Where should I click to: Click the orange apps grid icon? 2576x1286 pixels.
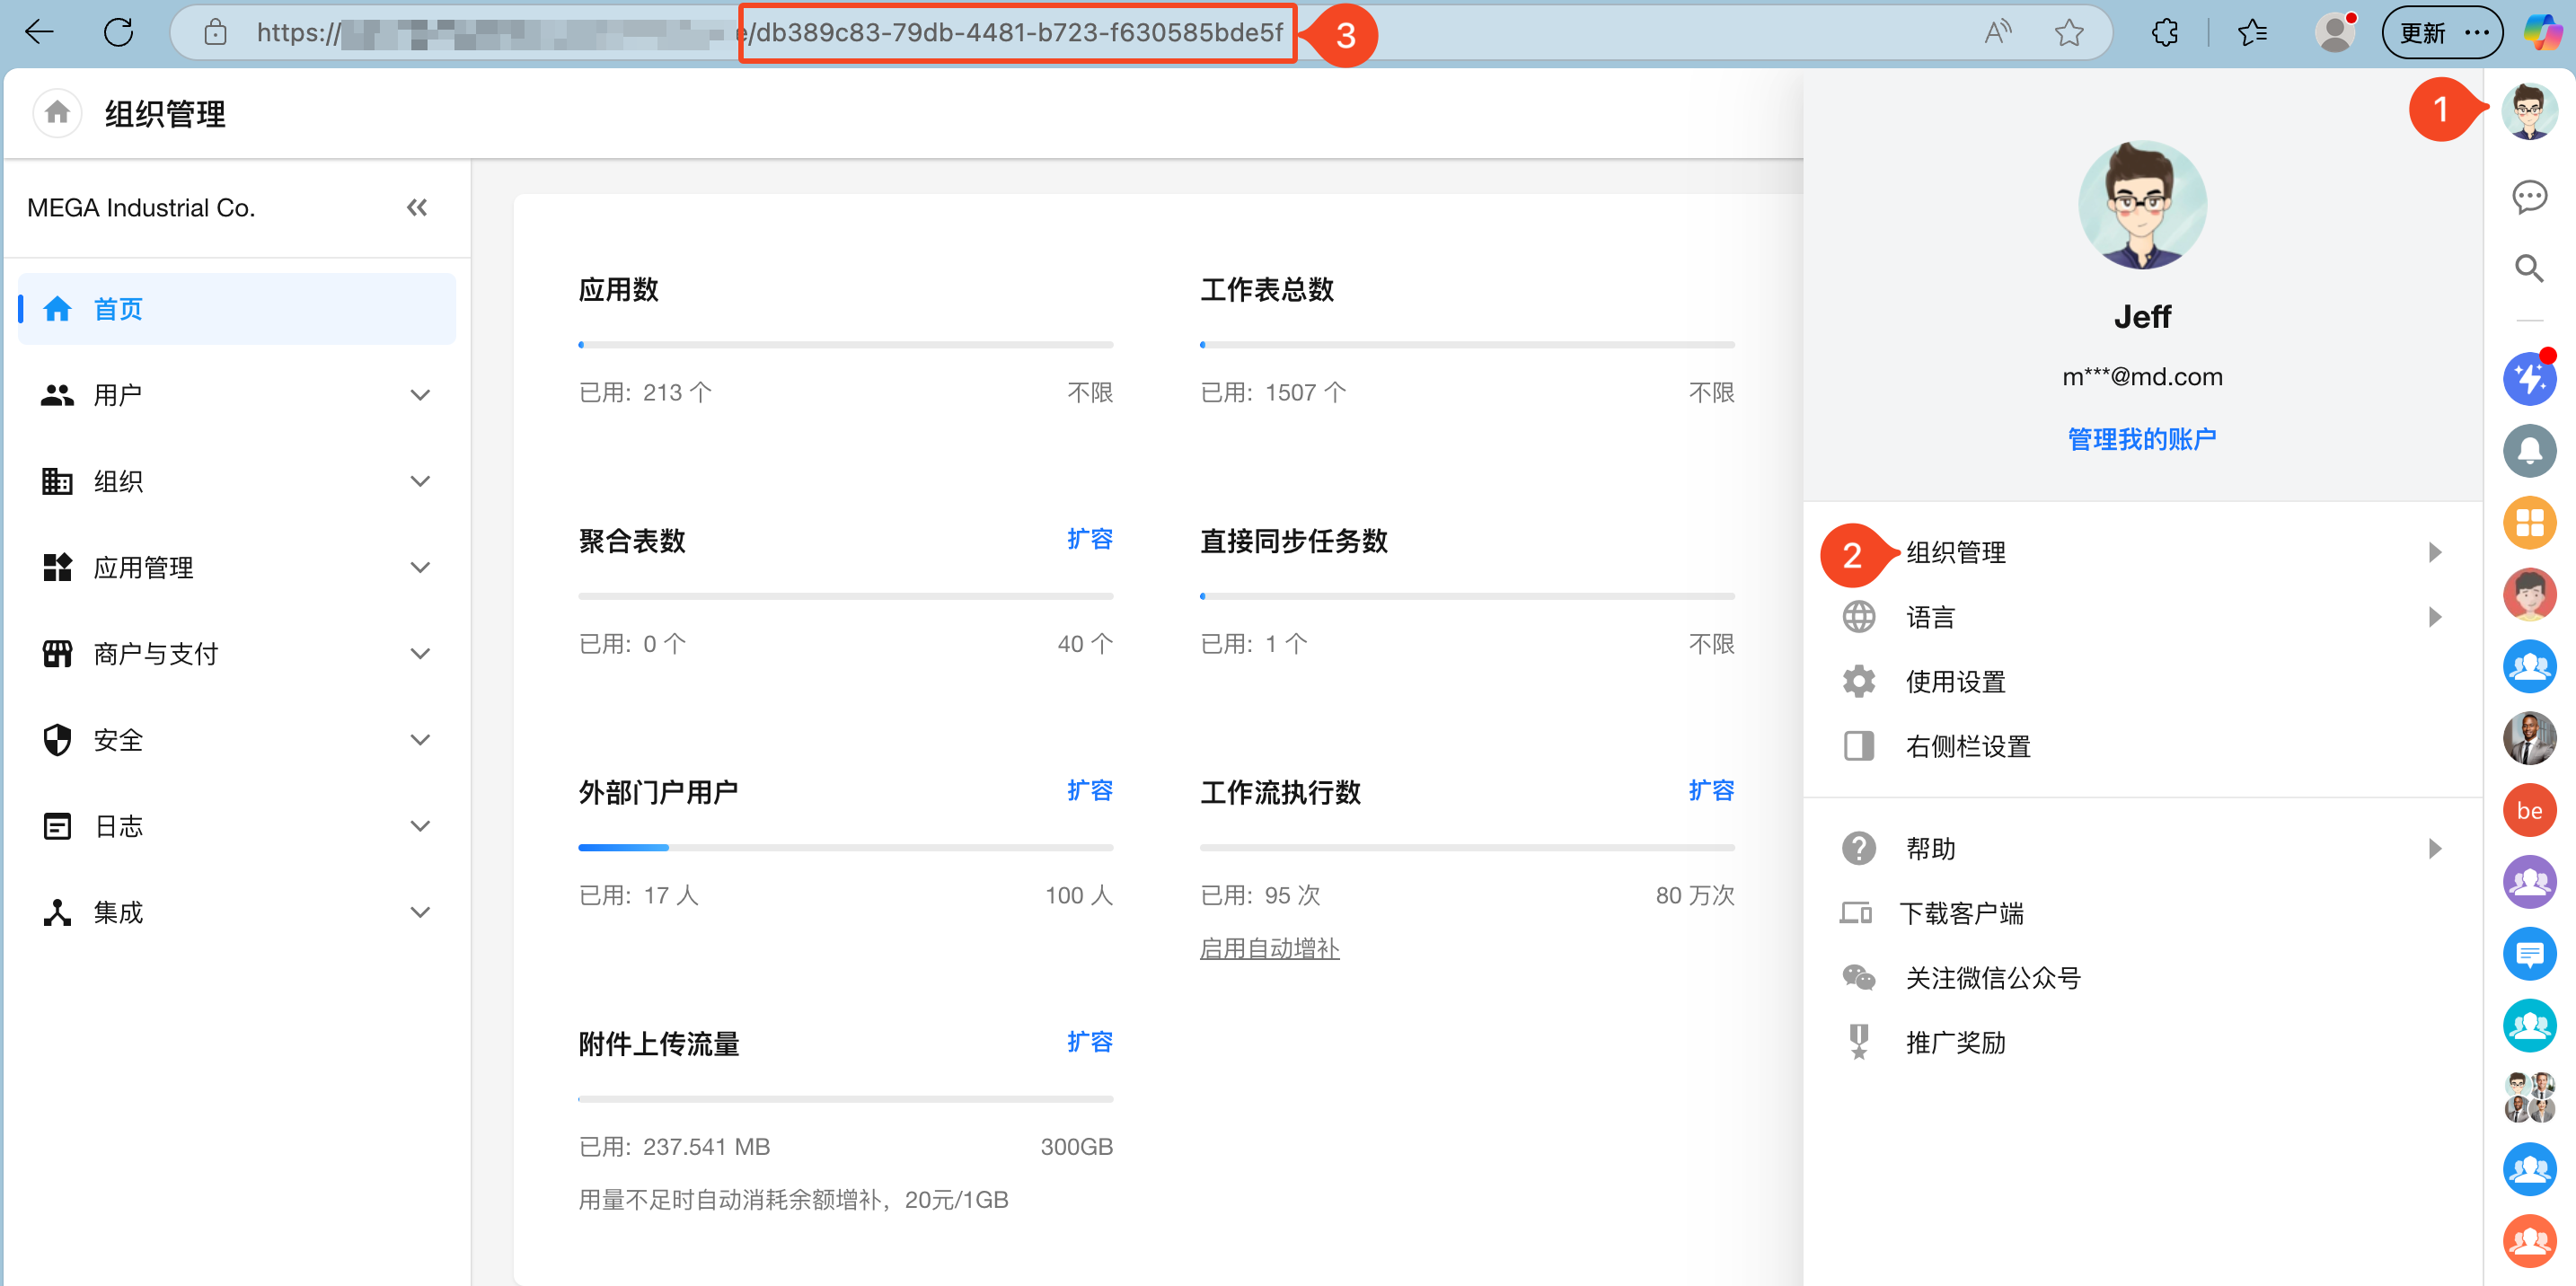point(2528,523)
